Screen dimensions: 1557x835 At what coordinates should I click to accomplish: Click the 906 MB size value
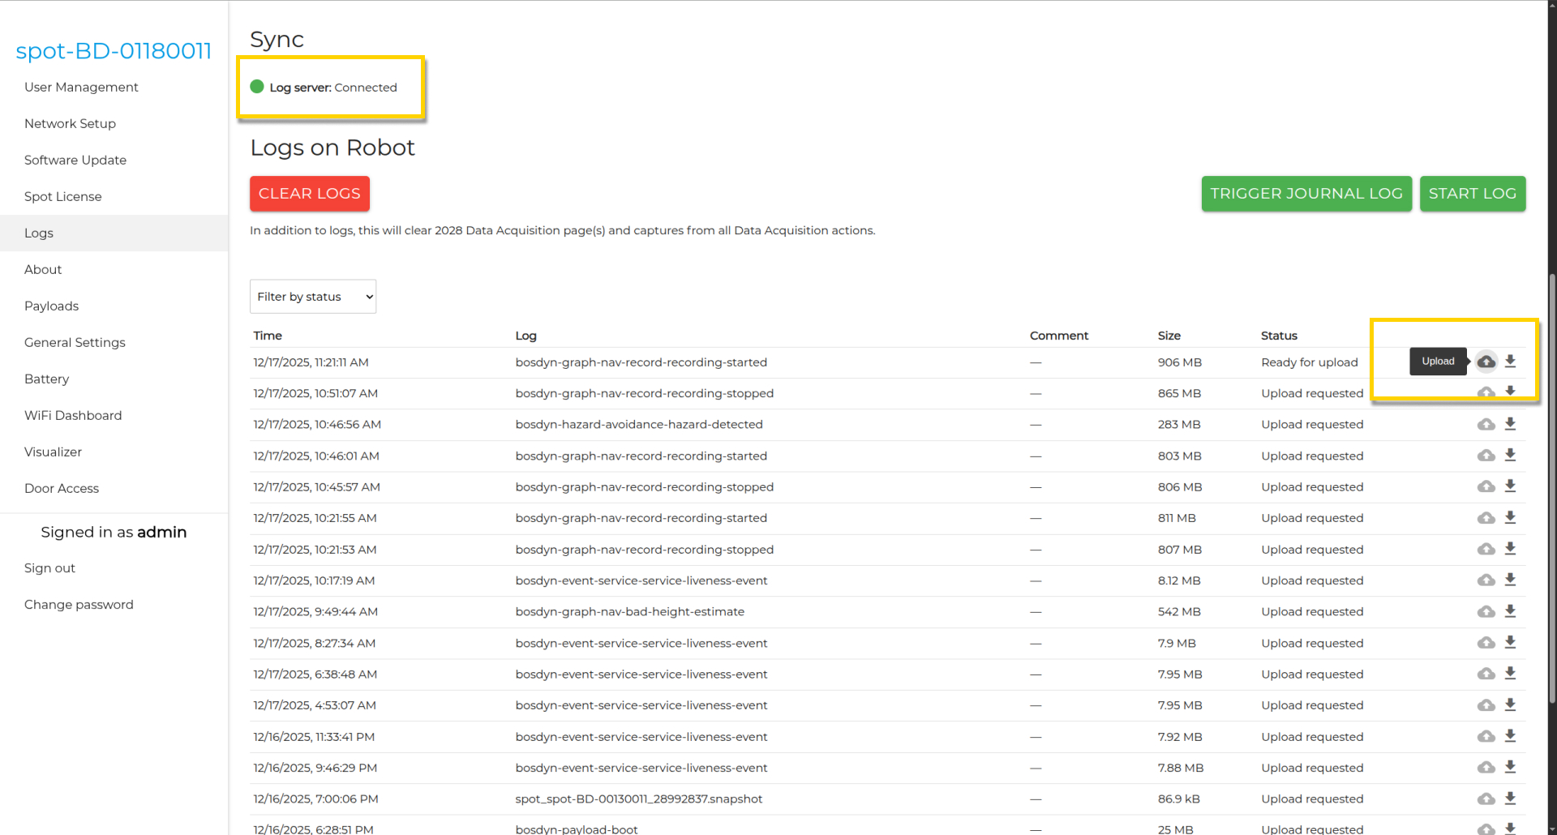(1180, 362)
